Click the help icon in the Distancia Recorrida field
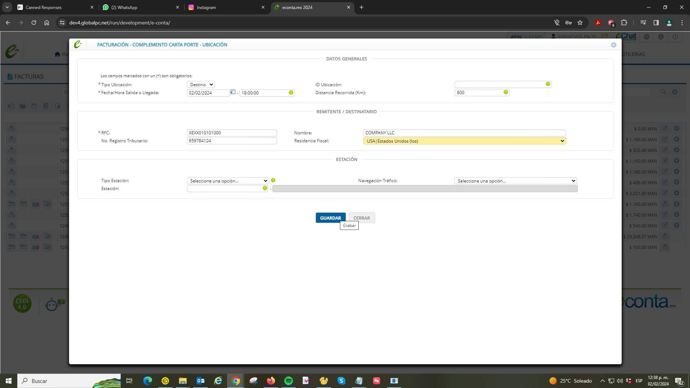This screenshot has height=388, width=690. pos(506,92)
